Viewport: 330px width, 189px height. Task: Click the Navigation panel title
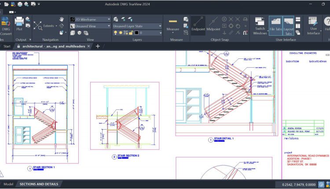click(50, 40)
